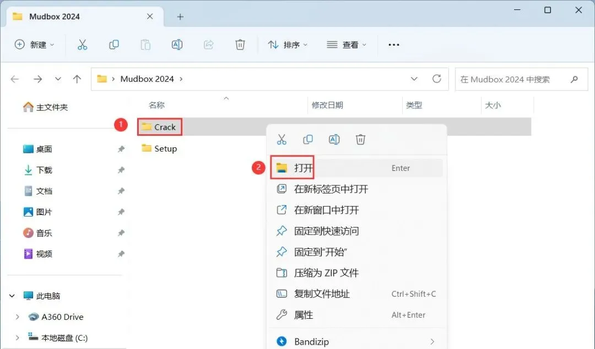Open 下载 (Downloads) in sidebar

coord(37,170)
